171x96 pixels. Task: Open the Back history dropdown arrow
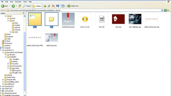(10, 6)
